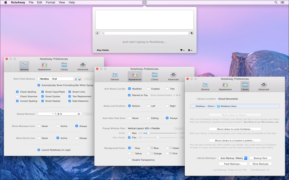Open the heart menu in the popup
This screenshot has height=180, width=289.
(x=182, y=50)
